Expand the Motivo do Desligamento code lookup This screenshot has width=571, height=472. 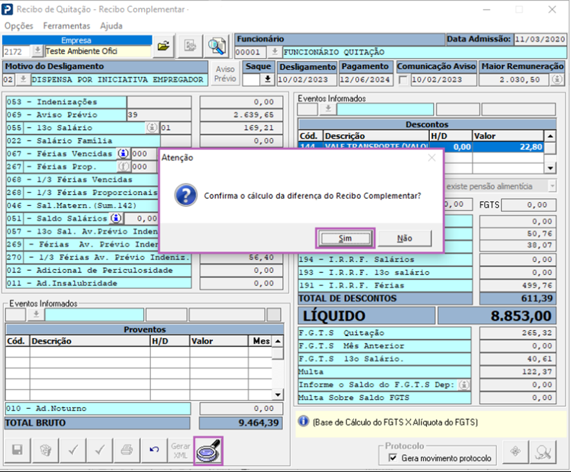24,80
